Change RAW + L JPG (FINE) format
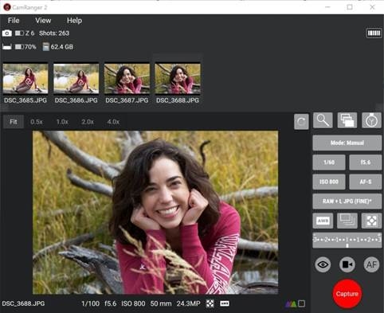384x313 pixels. 347,201
